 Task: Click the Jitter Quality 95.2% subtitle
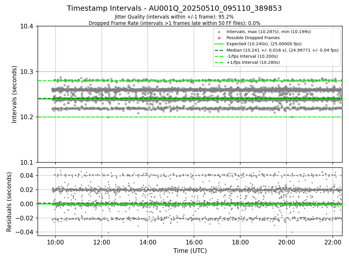174,17
